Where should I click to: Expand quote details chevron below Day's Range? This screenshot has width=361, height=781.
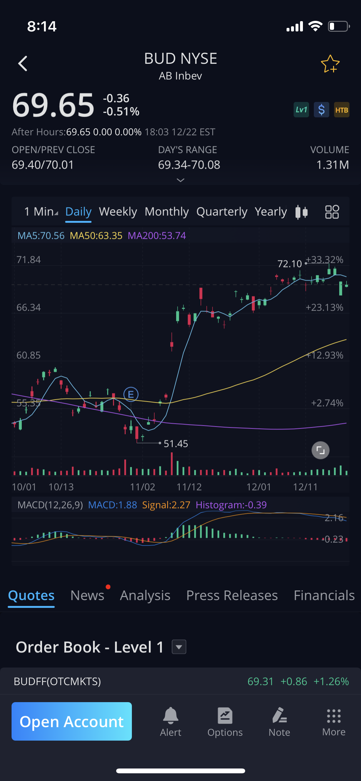(181, 180)
